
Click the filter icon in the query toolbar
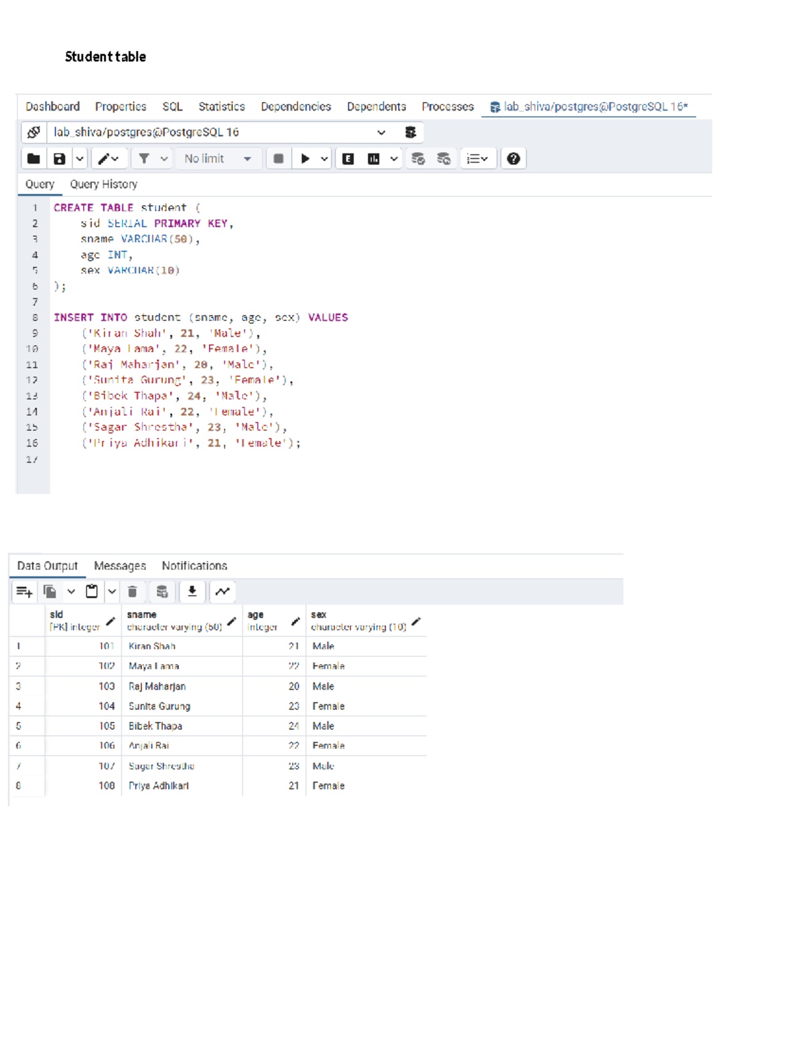point(144,158)
